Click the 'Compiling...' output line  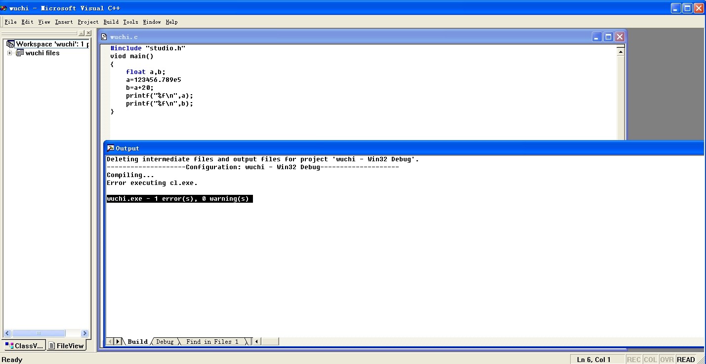(130, 175)
